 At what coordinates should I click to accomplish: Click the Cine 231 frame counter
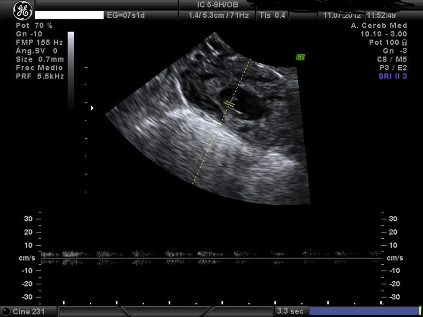click(x=29, y=311)
